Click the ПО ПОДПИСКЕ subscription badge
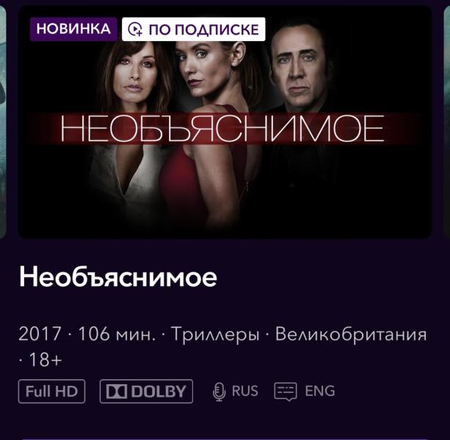 click(193, 29)
